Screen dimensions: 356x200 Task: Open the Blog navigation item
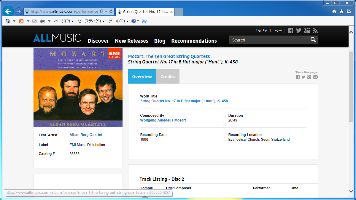[x=160, y=41]
